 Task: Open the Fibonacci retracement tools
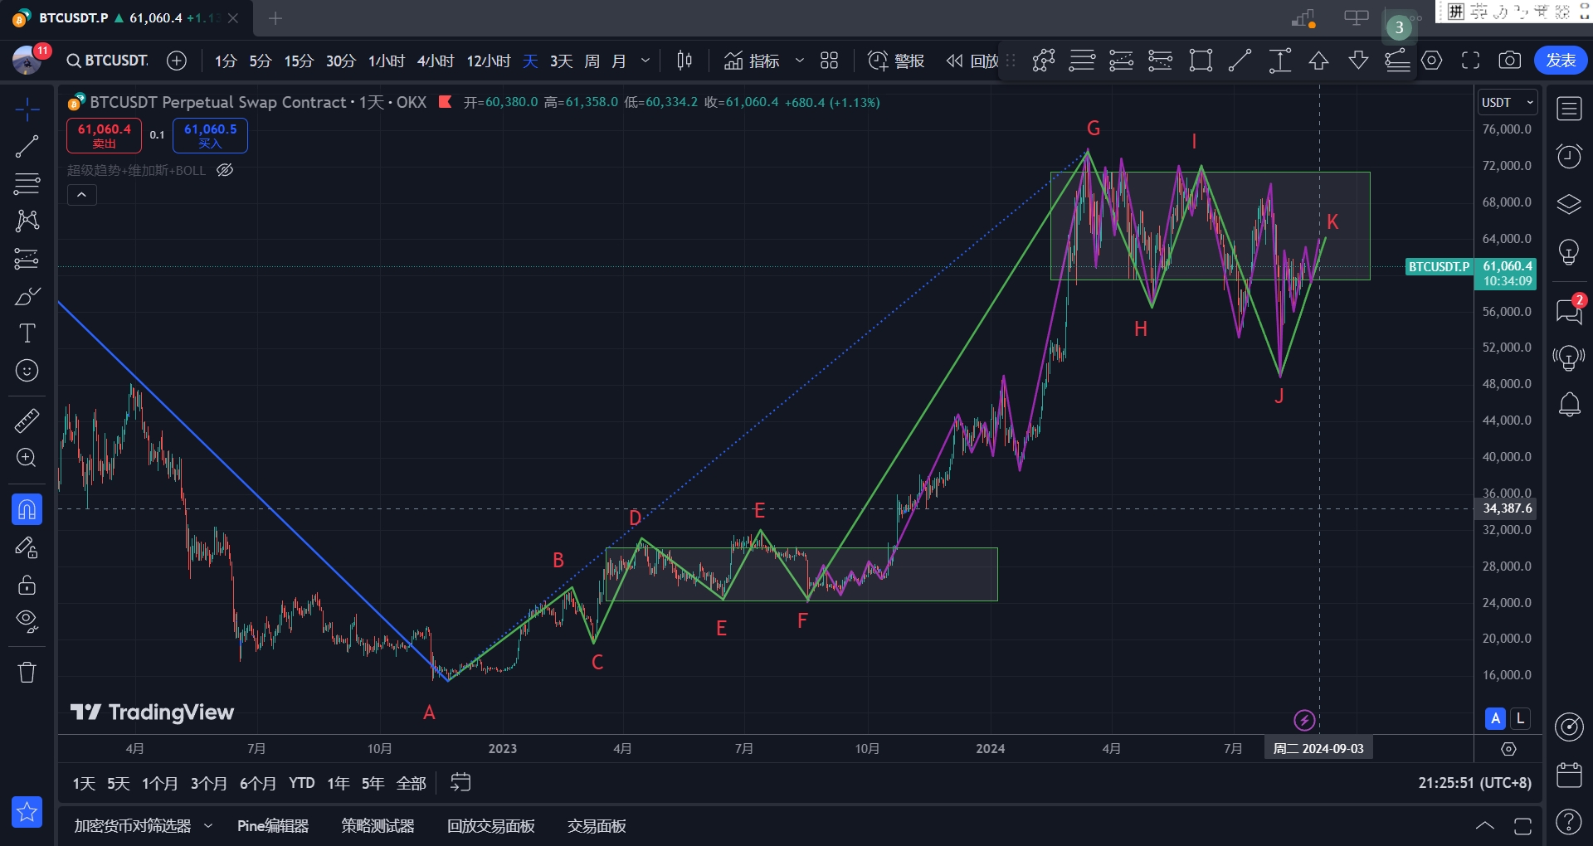(x=27, y=183)
